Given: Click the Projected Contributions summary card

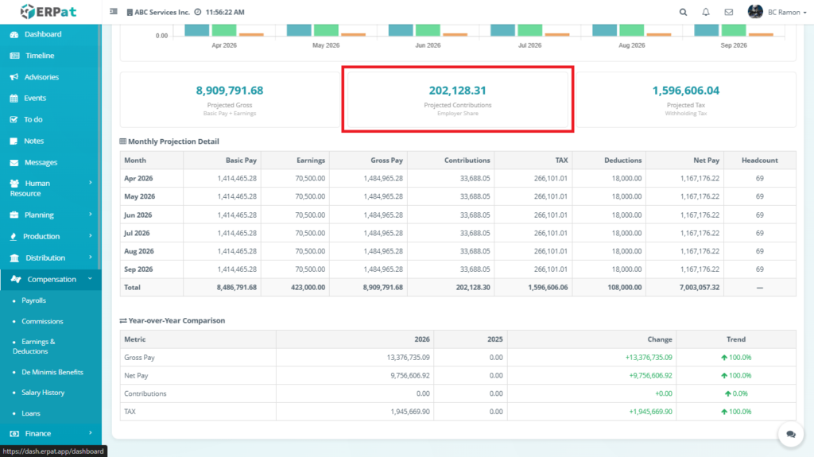Looking at the screenshot, I should 457,99.
